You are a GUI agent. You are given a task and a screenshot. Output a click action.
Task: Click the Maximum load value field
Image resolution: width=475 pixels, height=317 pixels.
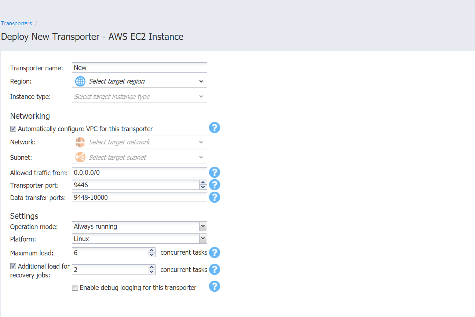click(110, 253)
